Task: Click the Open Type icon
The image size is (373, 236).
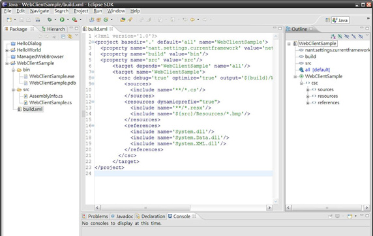Action: [x=123, y=20]
